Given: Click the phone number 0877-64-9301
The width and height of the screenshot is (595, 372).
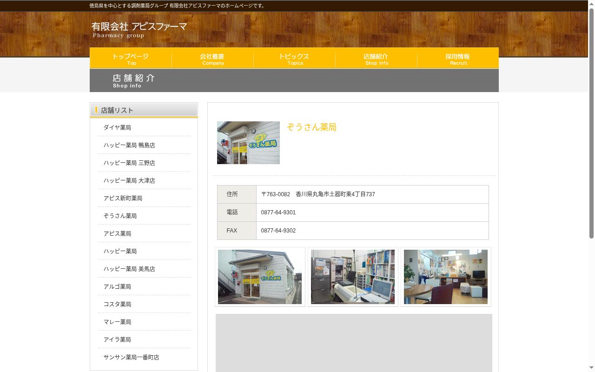Looking at the screenshot, I should pos(278,213).
